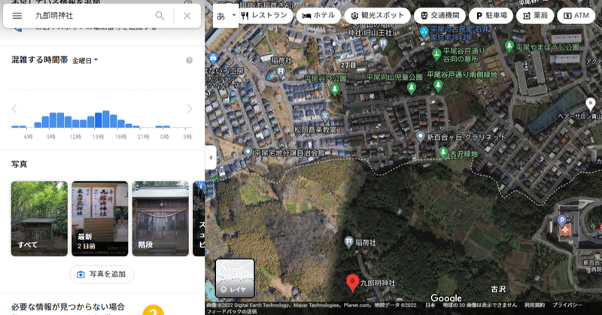Filter map by 観光スポット chip
This screenshot has width=602, height=315.
pyautogui.click(x=378, y=16)
